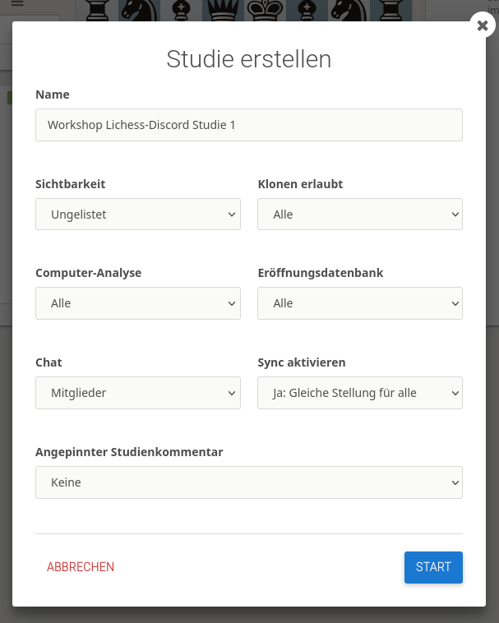Image resolution: width=499 pixels, height=623 pixels.
Task: Click the START button
Action: (x=433, y=567)
